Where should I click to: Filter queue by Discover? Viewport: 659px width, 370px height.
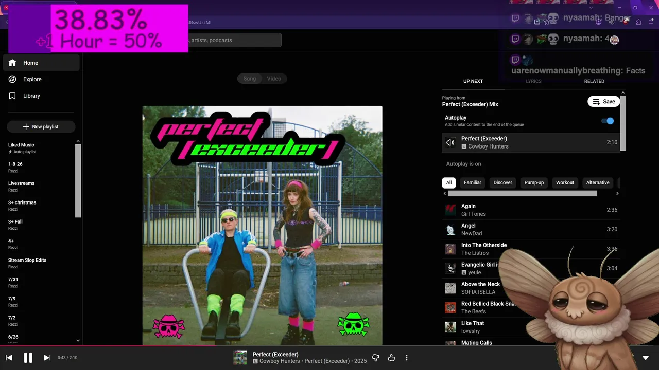[503, 182]
